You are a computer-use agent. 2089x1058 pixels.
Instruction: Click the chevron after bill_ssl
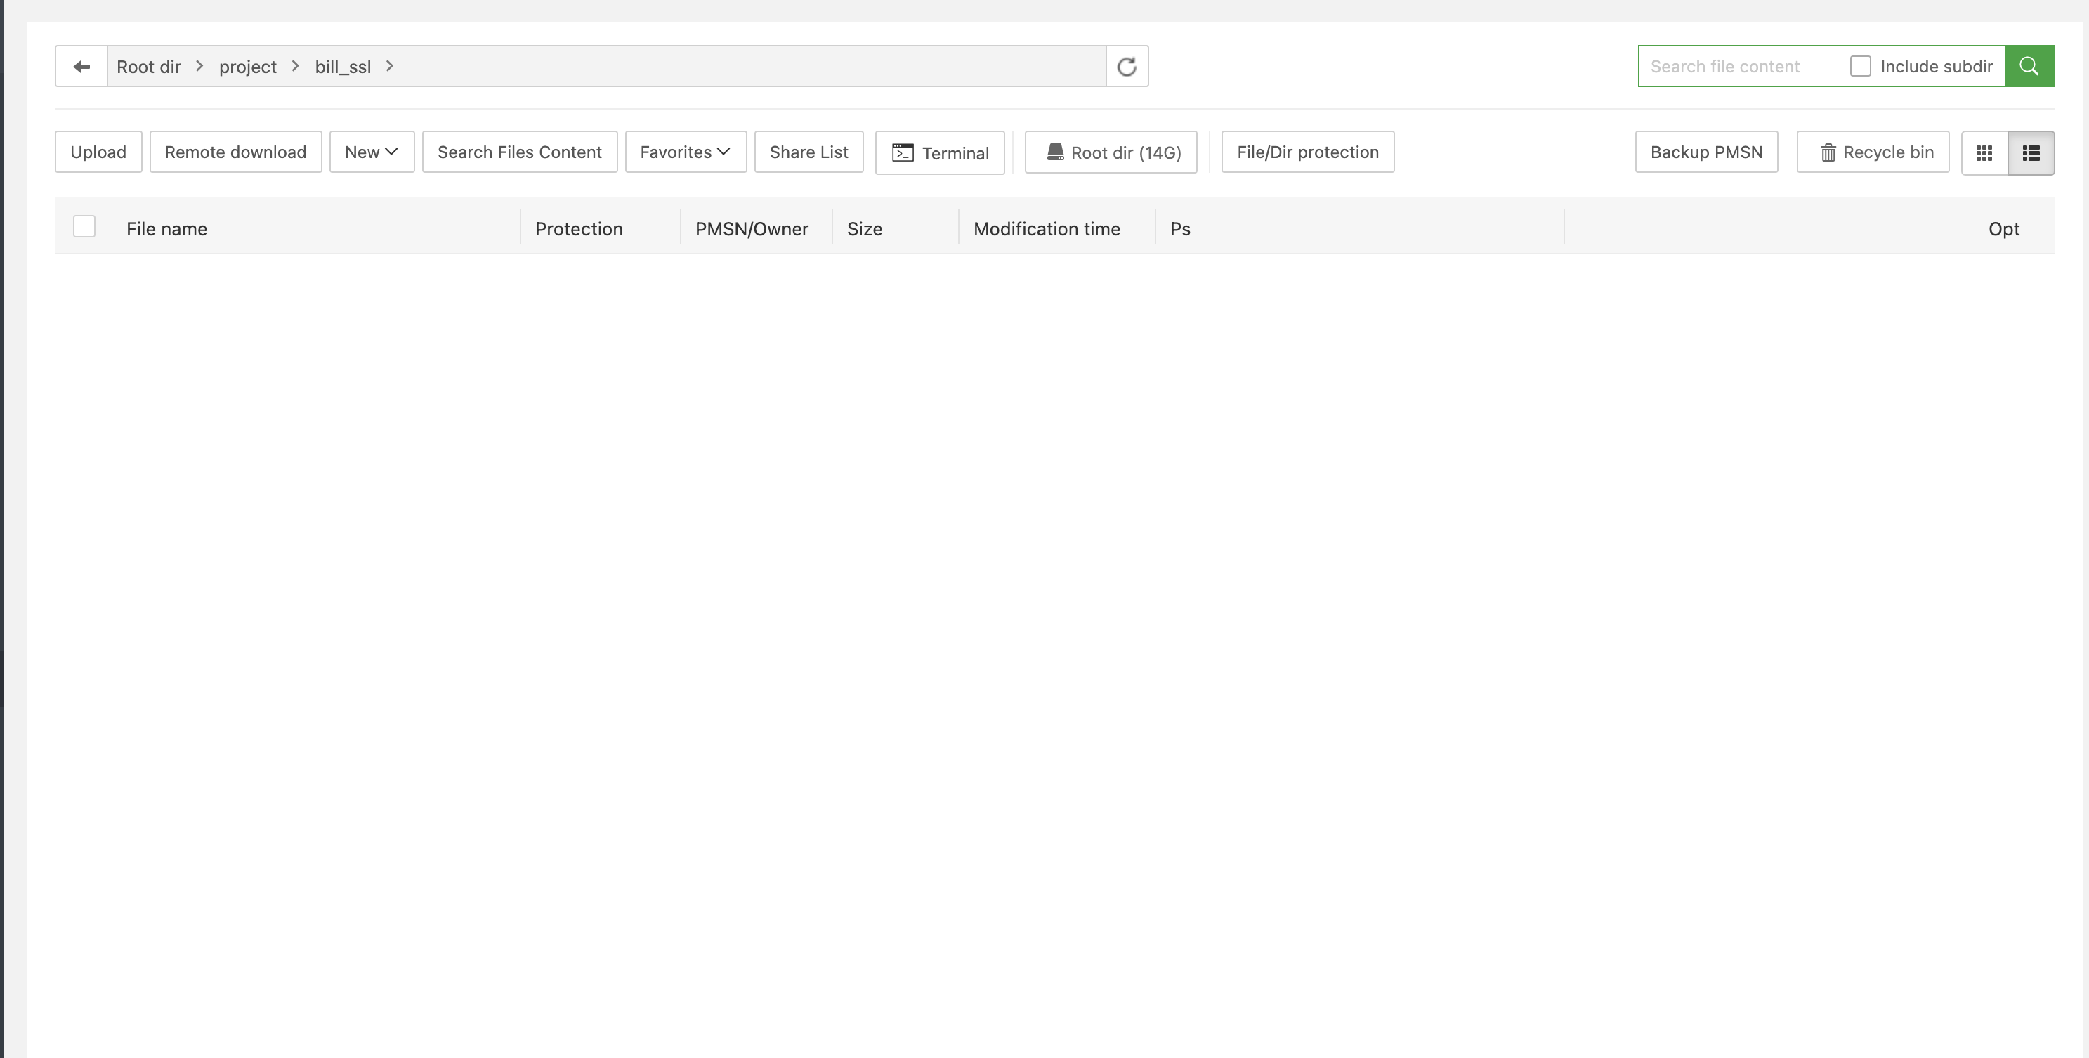(390, 67)
